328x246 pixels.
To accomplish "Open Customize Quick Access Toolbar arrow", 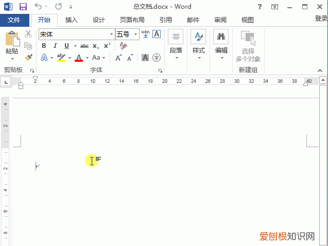I will pyautogui.click(x=71, y=7).
